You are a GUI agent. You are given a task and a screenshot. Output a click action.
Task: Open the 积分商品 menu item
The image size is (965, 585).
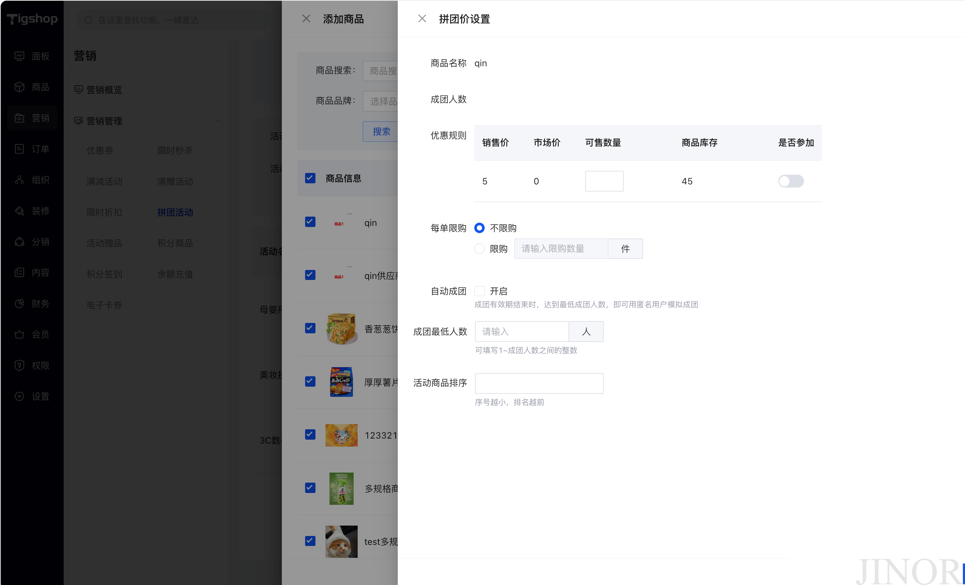(175, 243)
